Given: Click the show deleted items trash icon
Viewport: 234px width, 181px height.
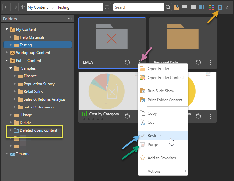Looking at the screenshot, I should (220, 7).
